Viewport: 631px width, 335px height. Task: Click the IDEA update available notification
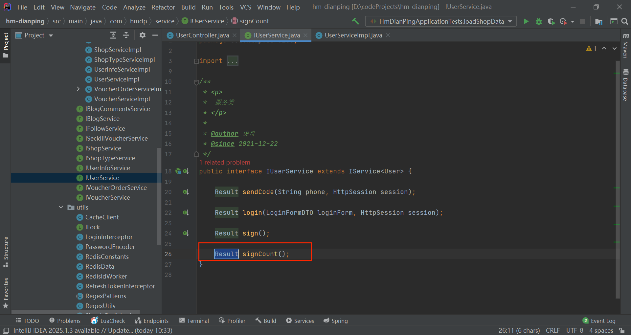point(93,330)
